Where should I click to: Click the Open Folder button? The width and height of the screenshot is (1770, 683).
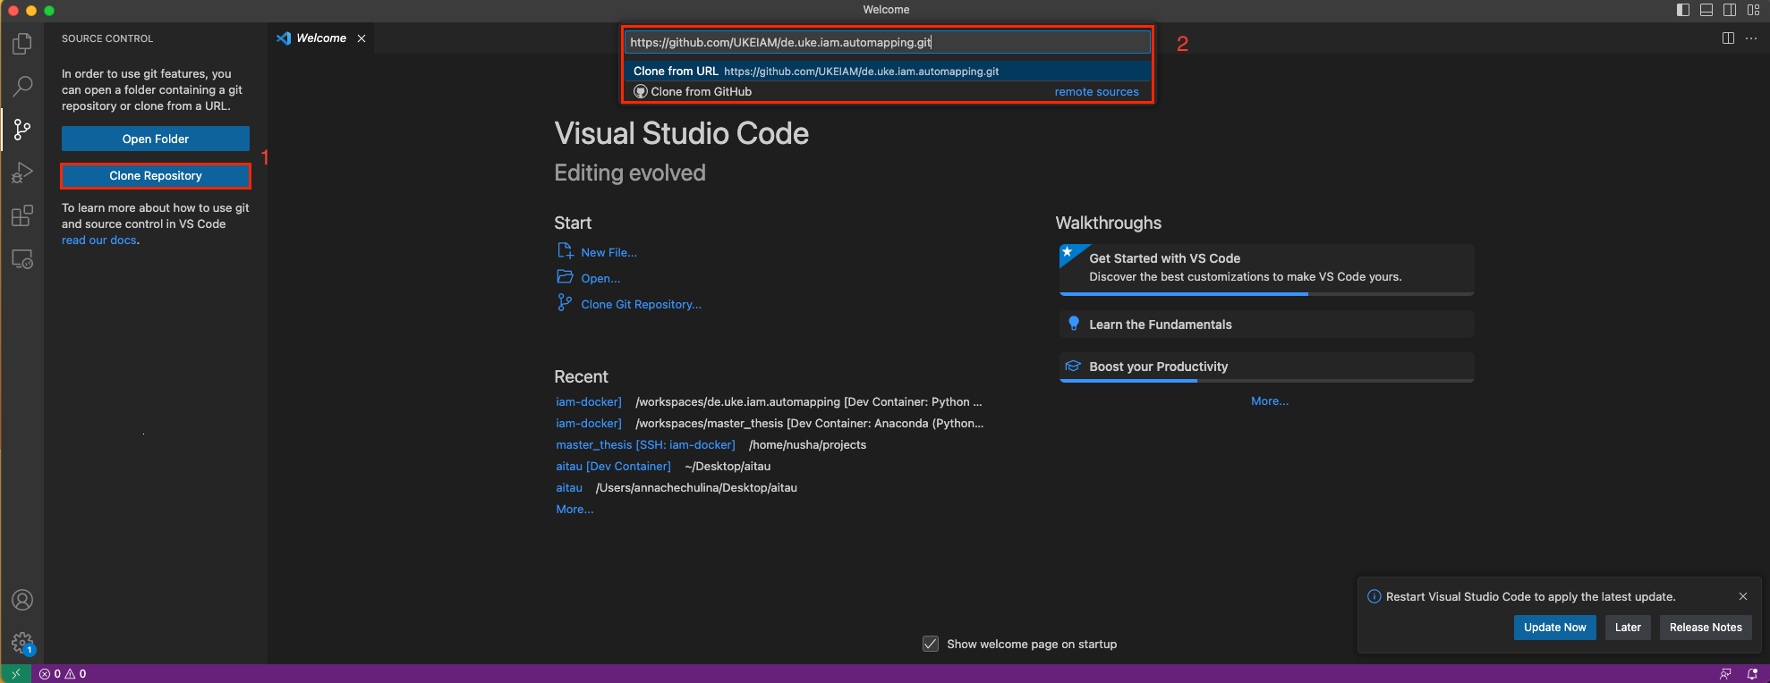156,139
